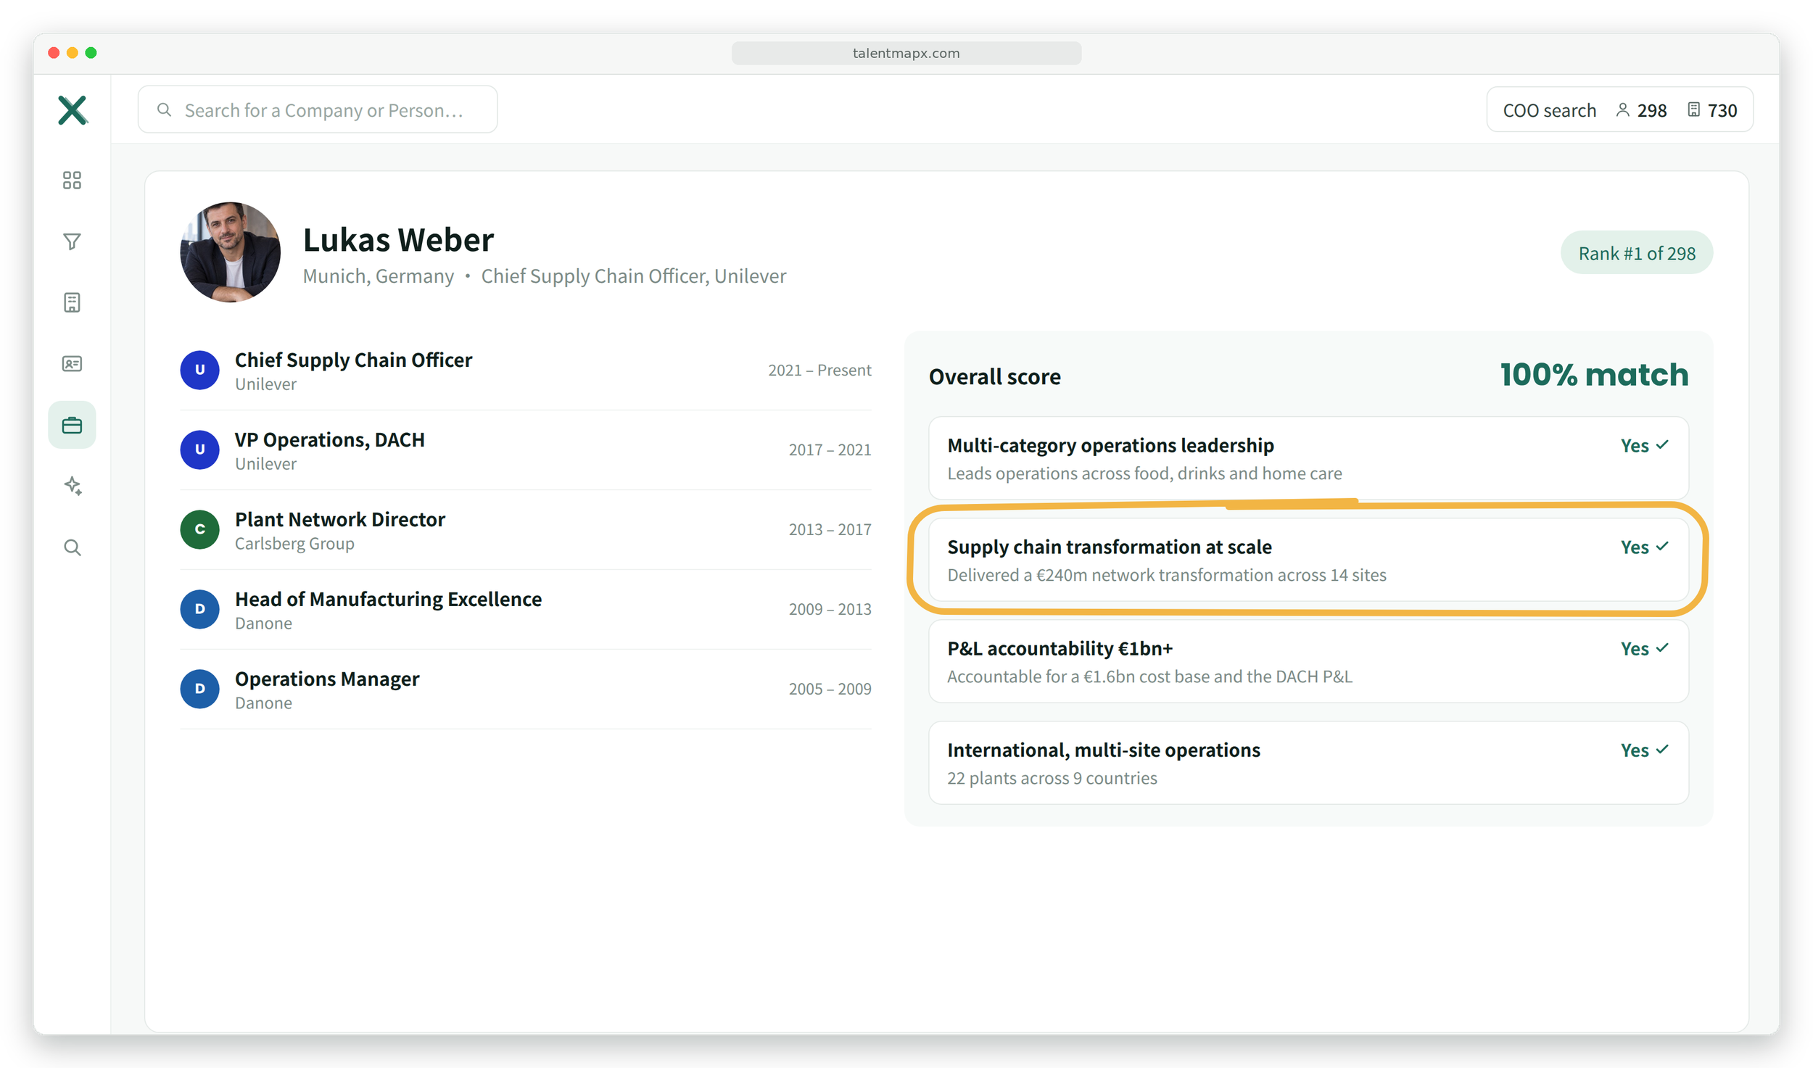Click the Carlsberg Group logo badge
The image size is (1813, 1068).
coord(199,529)
